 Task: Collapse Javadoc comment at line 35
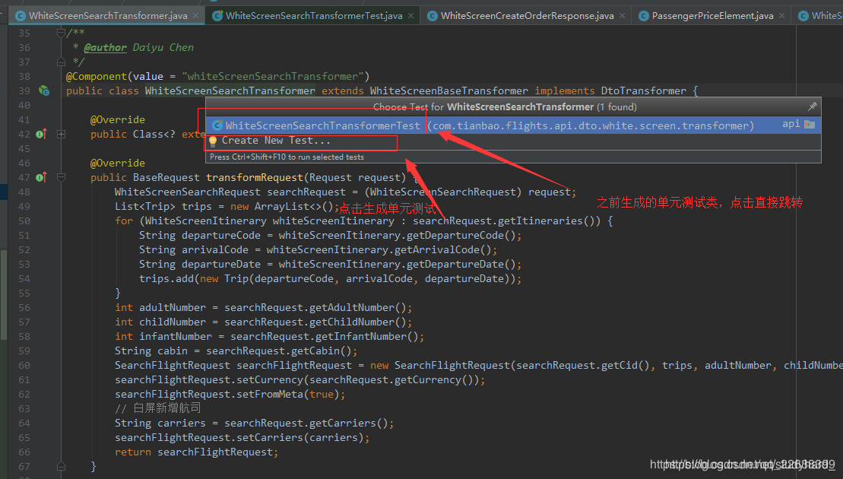coord(62,33)
